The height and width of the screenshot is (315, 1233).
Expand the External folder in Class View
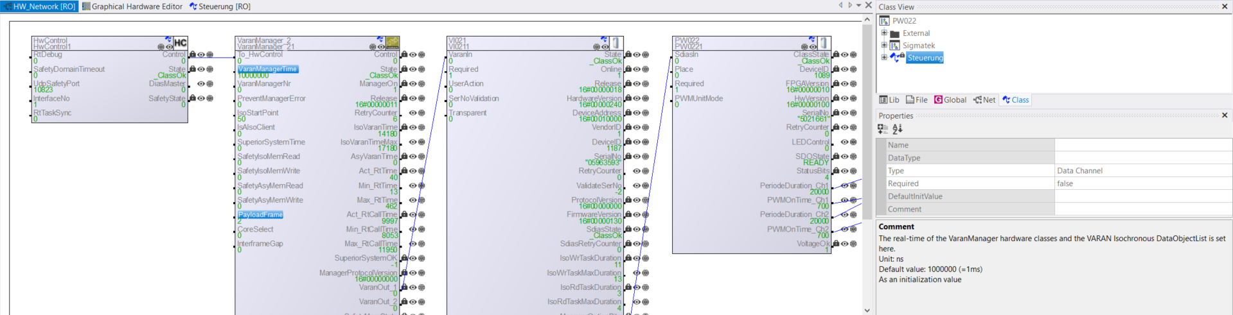884,33
